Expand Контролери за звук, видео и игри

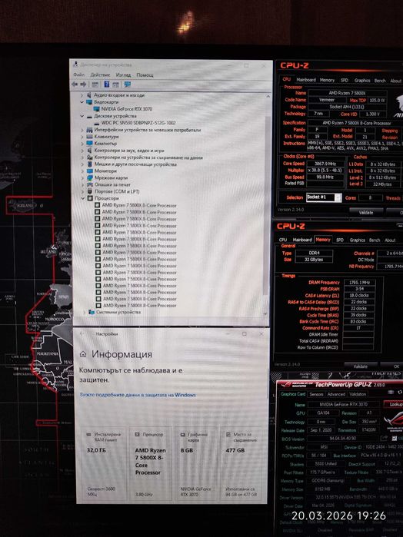click(x=82, y=151)
